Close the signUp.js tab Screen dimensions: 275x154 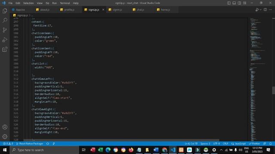pyautogui.click(x=103, y=9)
